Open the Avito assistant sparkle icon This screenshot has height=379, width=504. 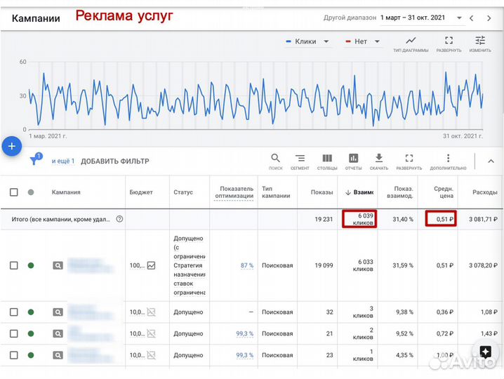(485, 351)
